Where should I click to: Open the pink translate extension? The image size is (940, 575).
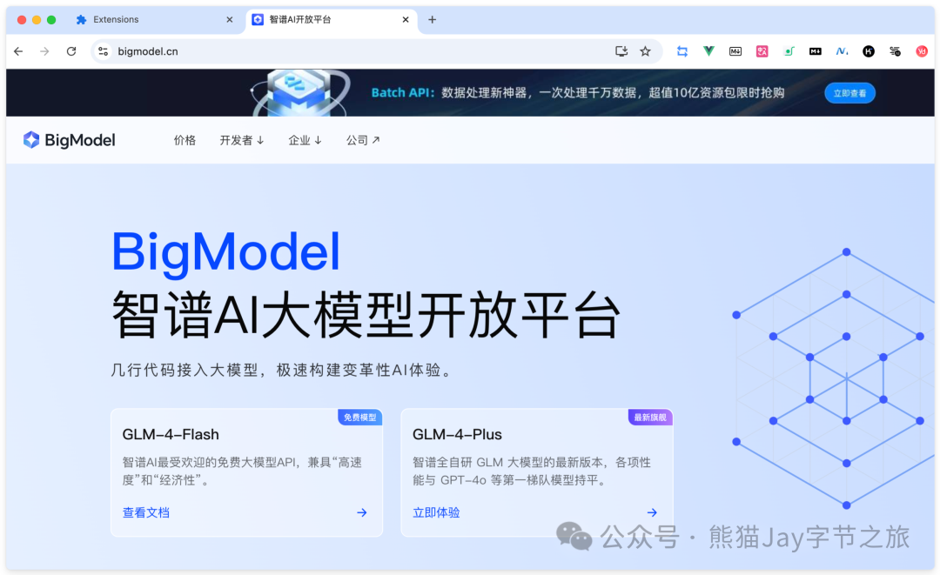pos(762,51)
